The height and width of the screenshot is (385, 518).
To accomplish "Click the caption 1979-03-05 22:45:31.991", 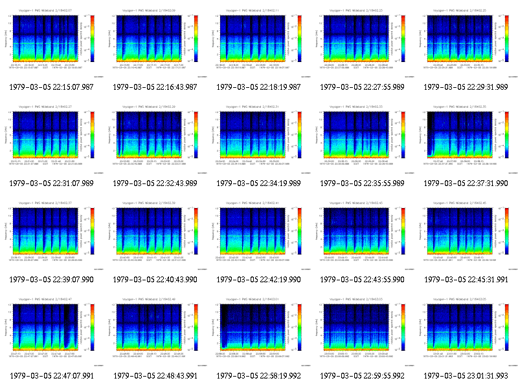I will (466, 280).
